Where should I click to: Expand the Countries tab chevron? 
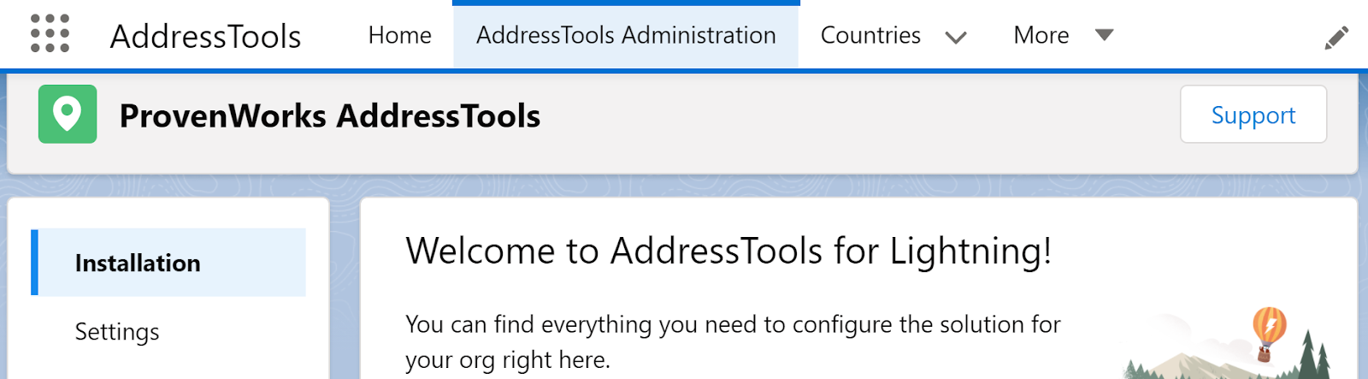tap(956, 37)
